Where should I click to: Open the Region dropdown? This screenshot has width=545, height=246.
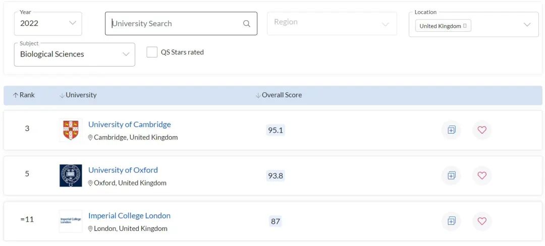pyautogui.click(x=332, y=24)
